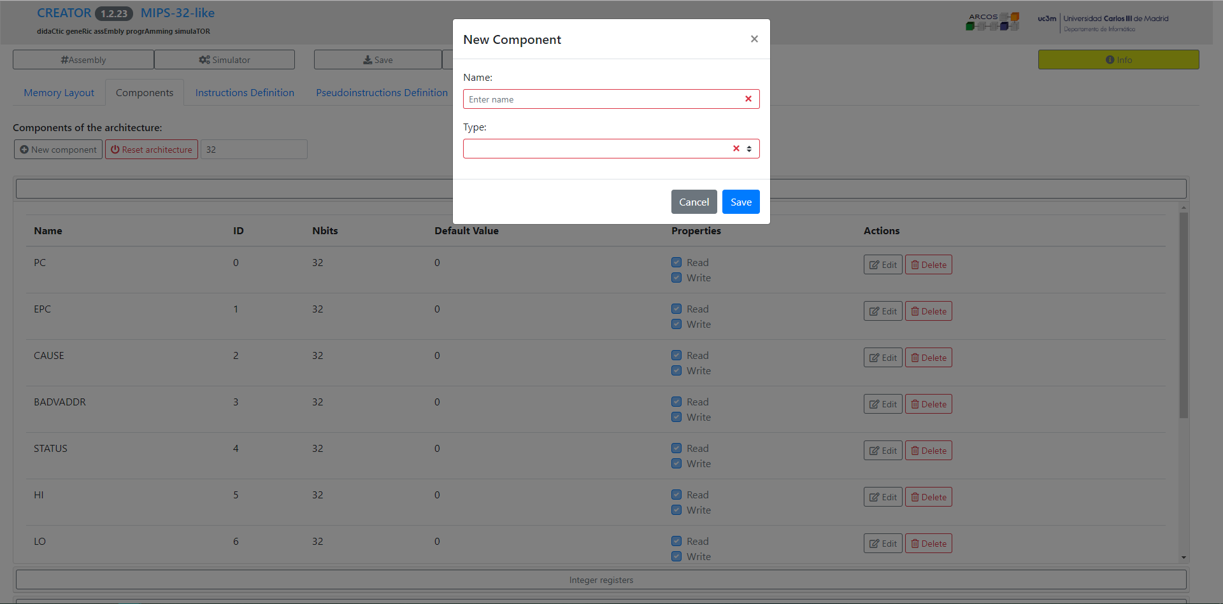Clear the Name field error icon
Screen dimensions: 1223x604
(748, 99)
